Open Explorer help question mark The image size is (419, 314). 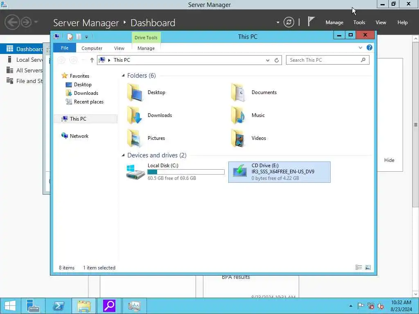pyautogui.click(x=369, y=47)
